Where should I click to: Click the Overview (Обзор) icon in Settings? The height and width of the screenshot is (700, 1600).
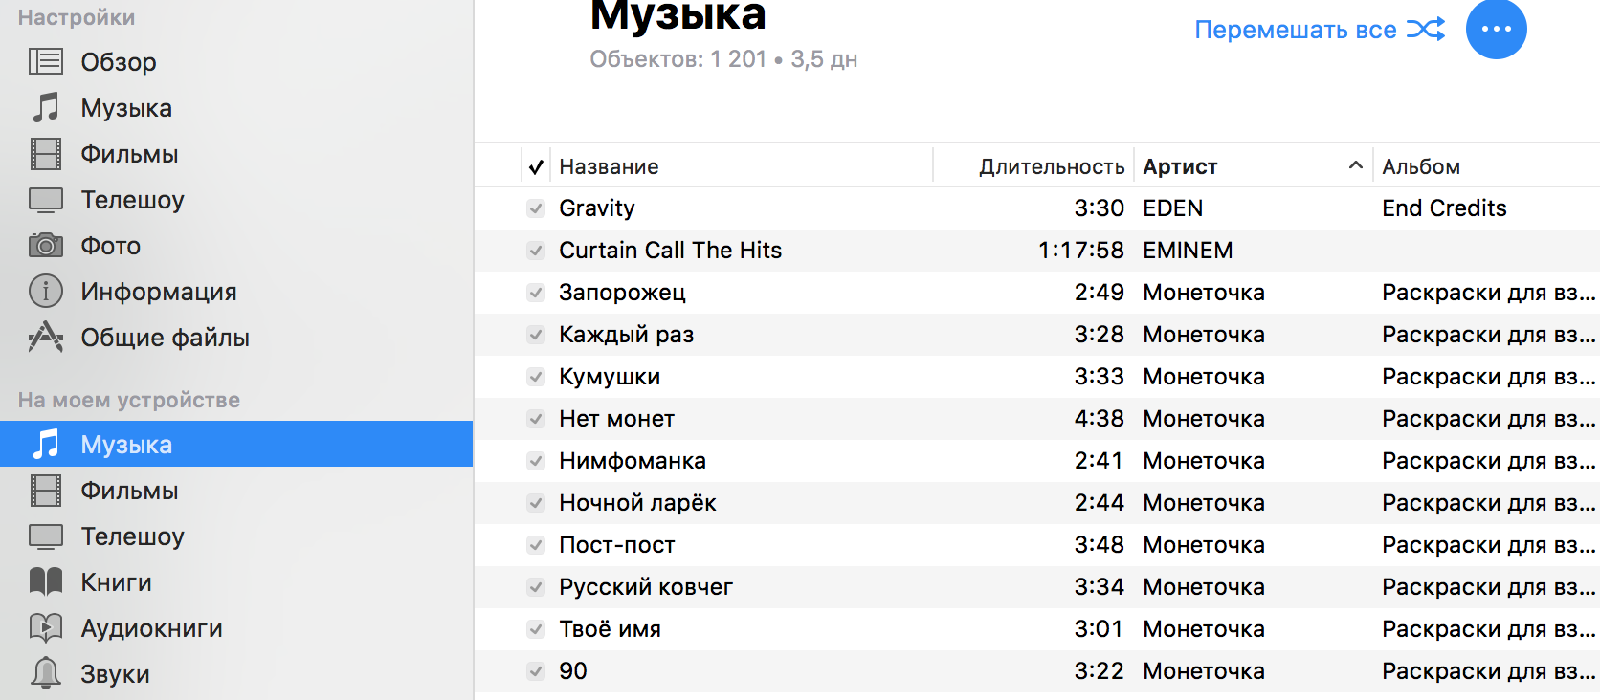(x=46, y=62)
